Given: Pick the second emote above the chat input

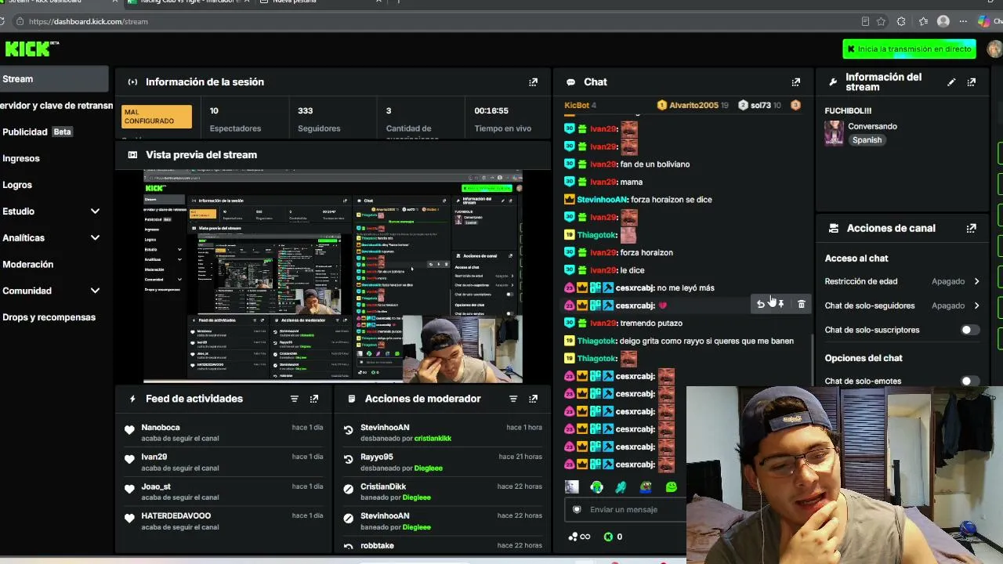Looking at the screenshot, I should coord(597,487).
